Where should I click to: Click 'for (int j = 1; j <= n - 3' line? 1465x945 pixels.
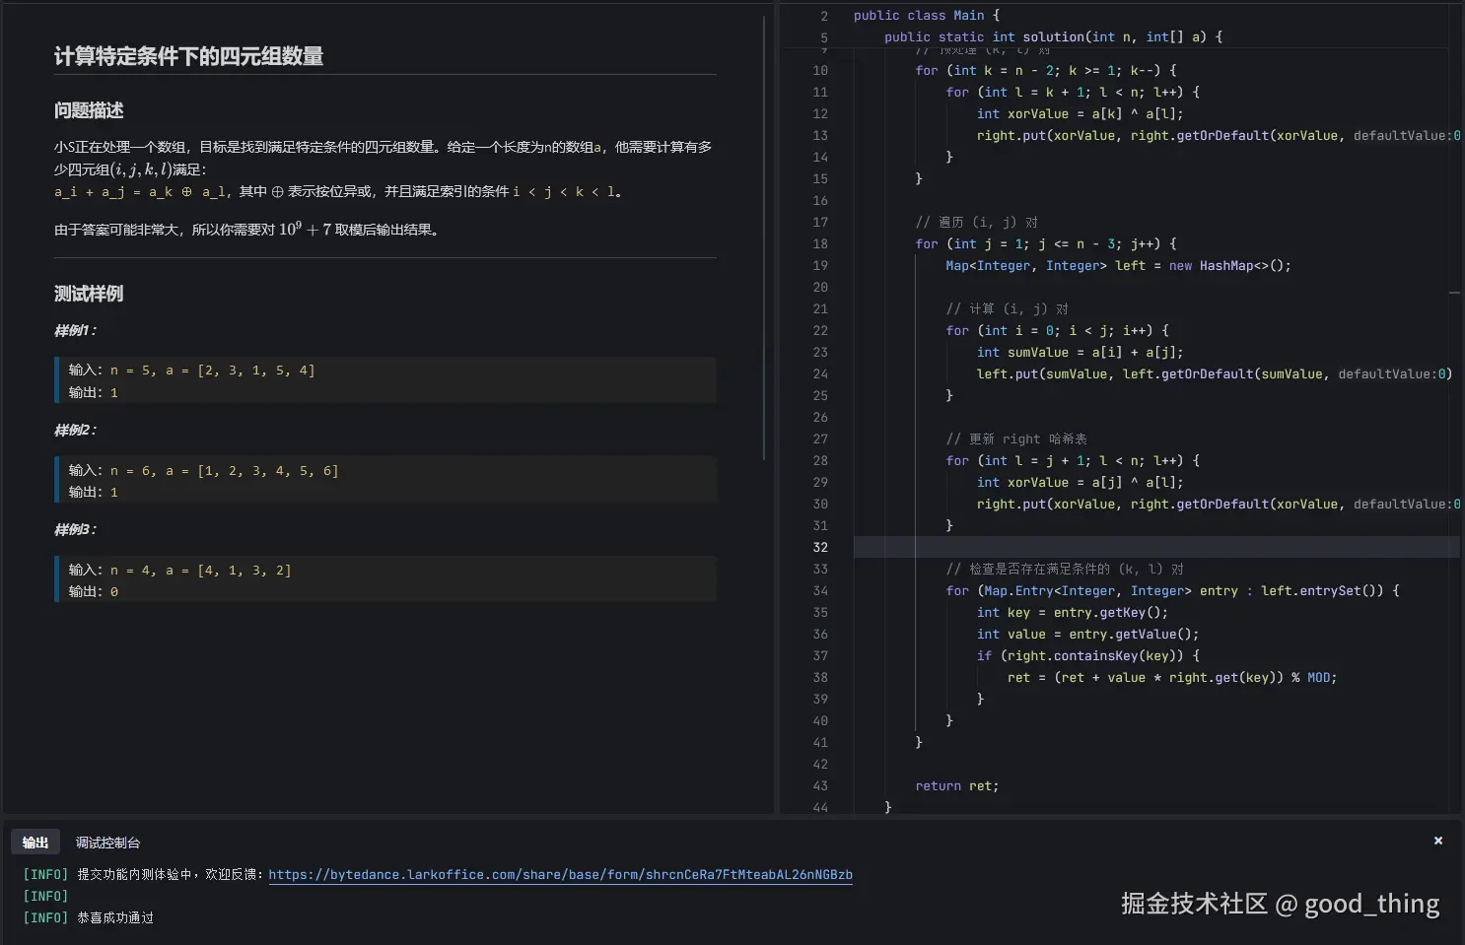1045,243
